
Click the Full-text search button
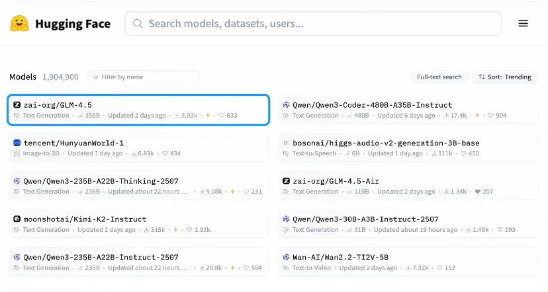(x=439, y=77)
